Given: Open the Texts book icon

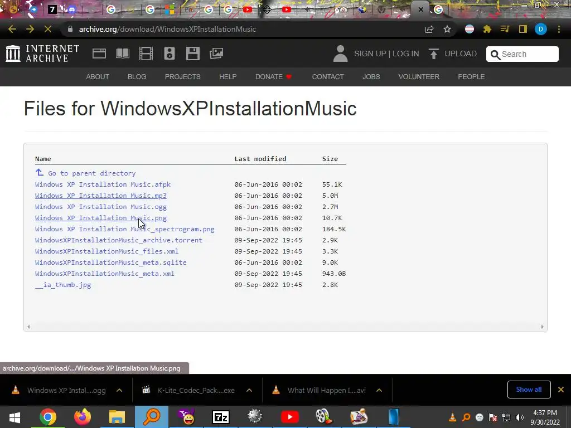Looking at the screenshot, I should point(122,53).
